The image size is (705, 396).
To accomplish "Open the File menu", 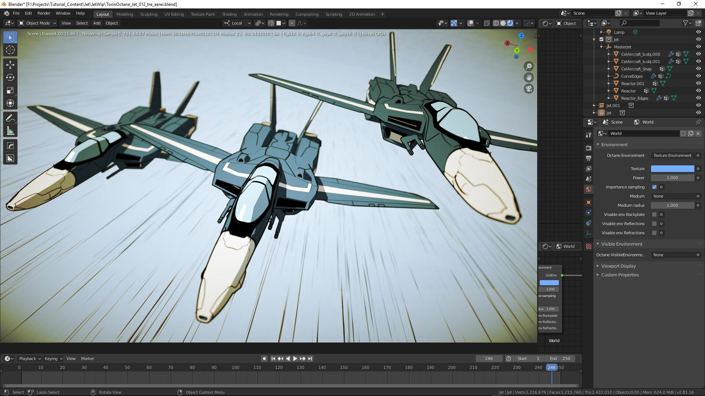I will point(16,13).
